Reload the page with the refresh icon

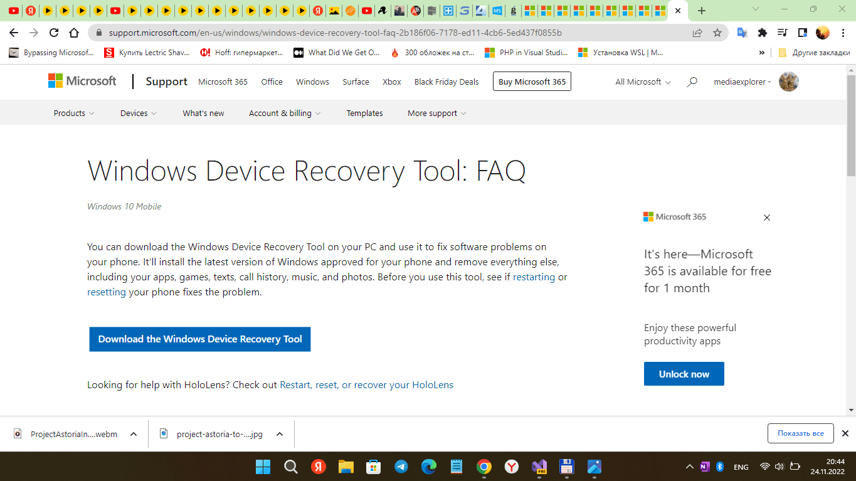click(54, 33)
